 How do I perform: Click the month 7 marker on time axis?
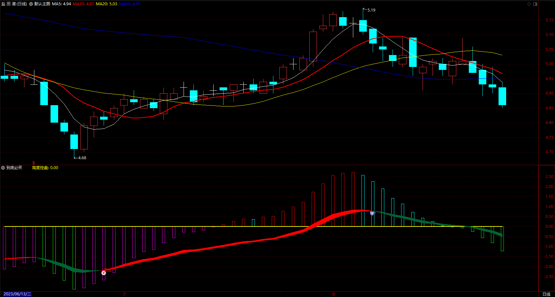click(x=125, y=294)
